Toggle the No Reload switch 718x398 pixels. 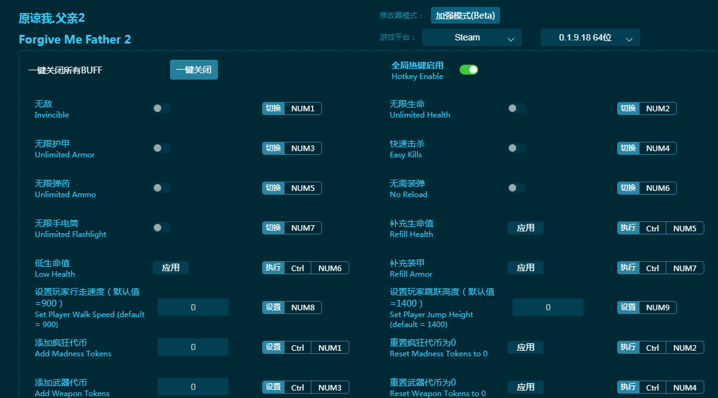coord(517,188)
